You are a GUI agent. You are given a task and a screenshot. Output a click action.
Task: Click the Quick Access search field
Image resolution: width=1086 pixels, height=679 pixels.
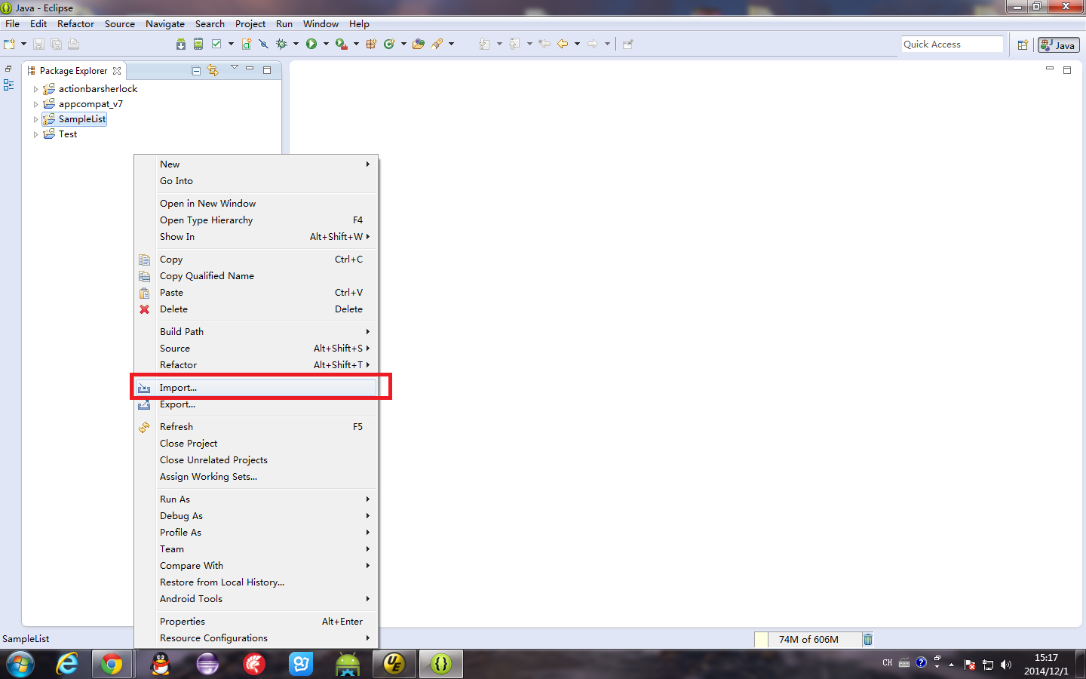[x=953, y=45]
